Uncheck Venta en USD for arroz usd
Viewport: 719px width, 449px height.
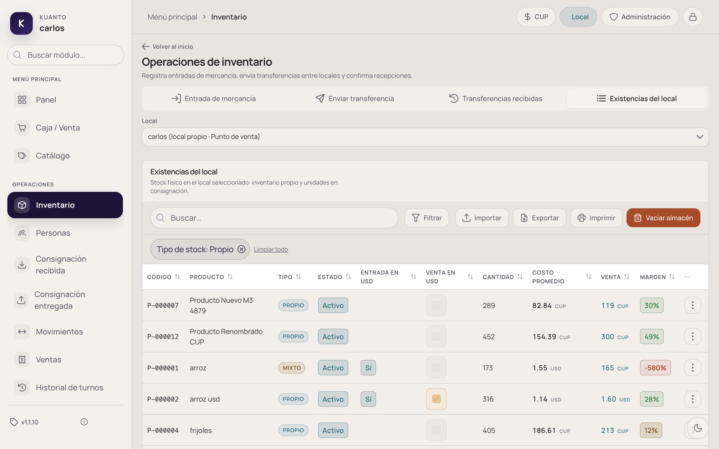click(x=436, y=399)
